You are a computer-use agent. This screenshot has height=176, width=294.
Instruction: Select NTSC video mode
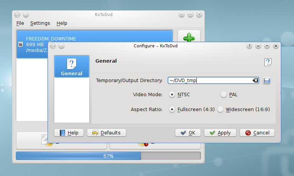180,95
